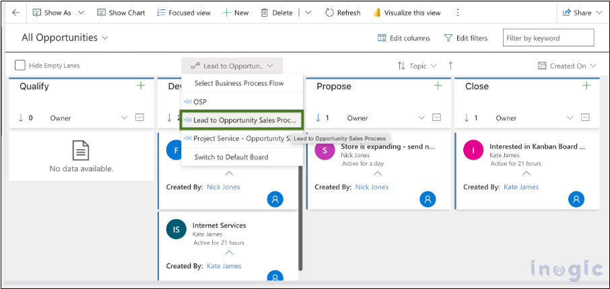
Task: Add a record to Propose lane
Action: pyautogui.click(x=438, y=86)
